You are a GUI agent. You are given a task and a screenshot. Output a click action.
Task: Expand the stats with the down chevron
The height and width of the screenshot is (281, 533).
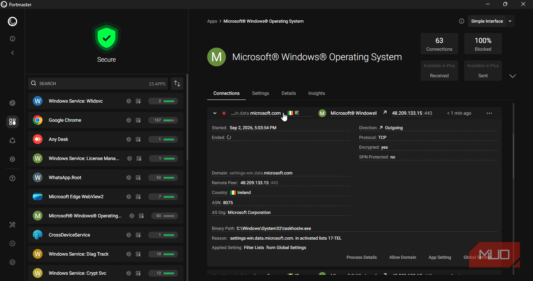click(513, 76)
